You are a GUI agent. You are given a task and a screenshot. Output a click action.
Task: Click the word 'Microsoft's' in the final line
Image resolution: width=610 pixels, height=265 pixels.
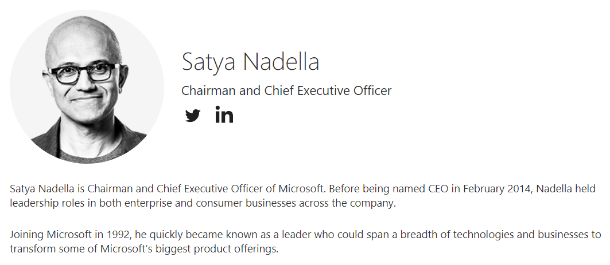click(127, 249)
